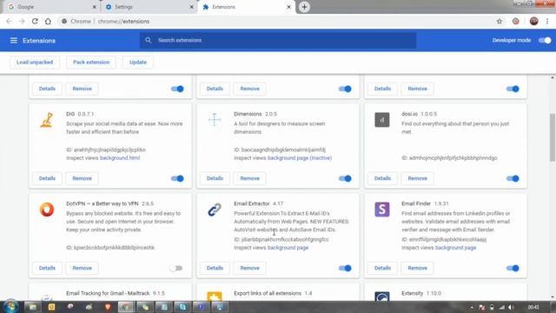This screenshot has height=313, width=556.
Task: Click the Pack extension button
Action: (91, 62)
